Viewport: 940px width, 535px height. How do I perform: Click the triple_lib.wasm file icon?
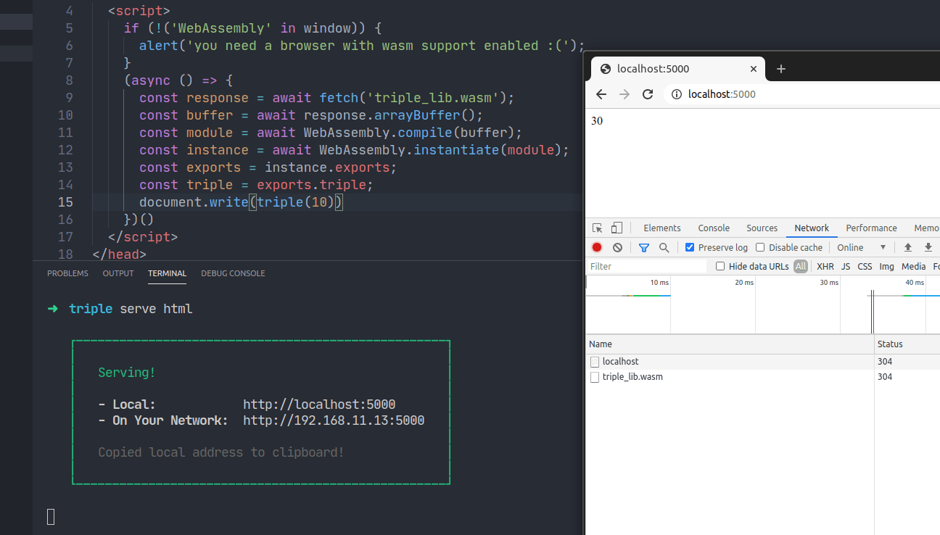595,377
